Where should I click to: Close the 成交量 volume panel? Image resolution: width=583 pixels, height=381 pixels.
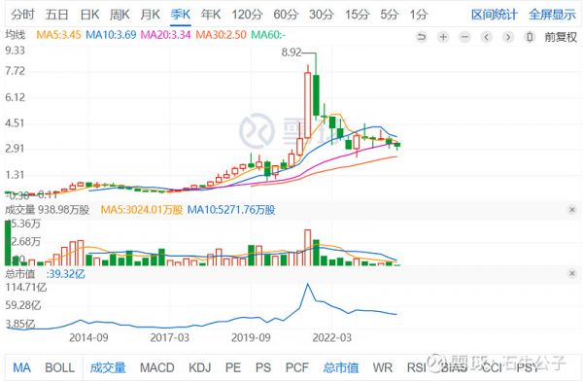point(572,210)
